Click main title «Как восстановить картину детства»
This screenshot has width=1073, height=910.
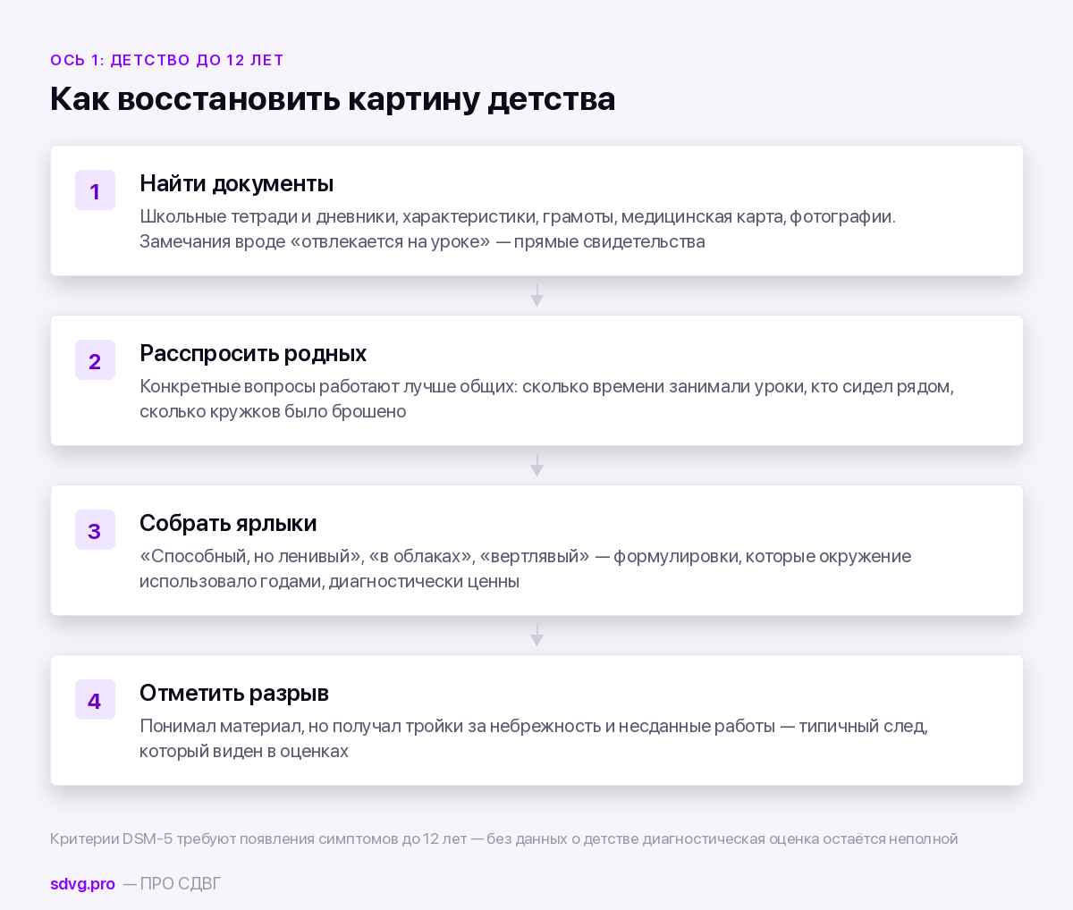(x=333, y=98)
